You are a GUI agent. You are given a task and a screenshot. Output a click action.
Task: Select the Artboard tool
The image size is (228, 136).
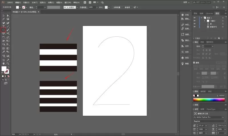(x=4, y=60)
